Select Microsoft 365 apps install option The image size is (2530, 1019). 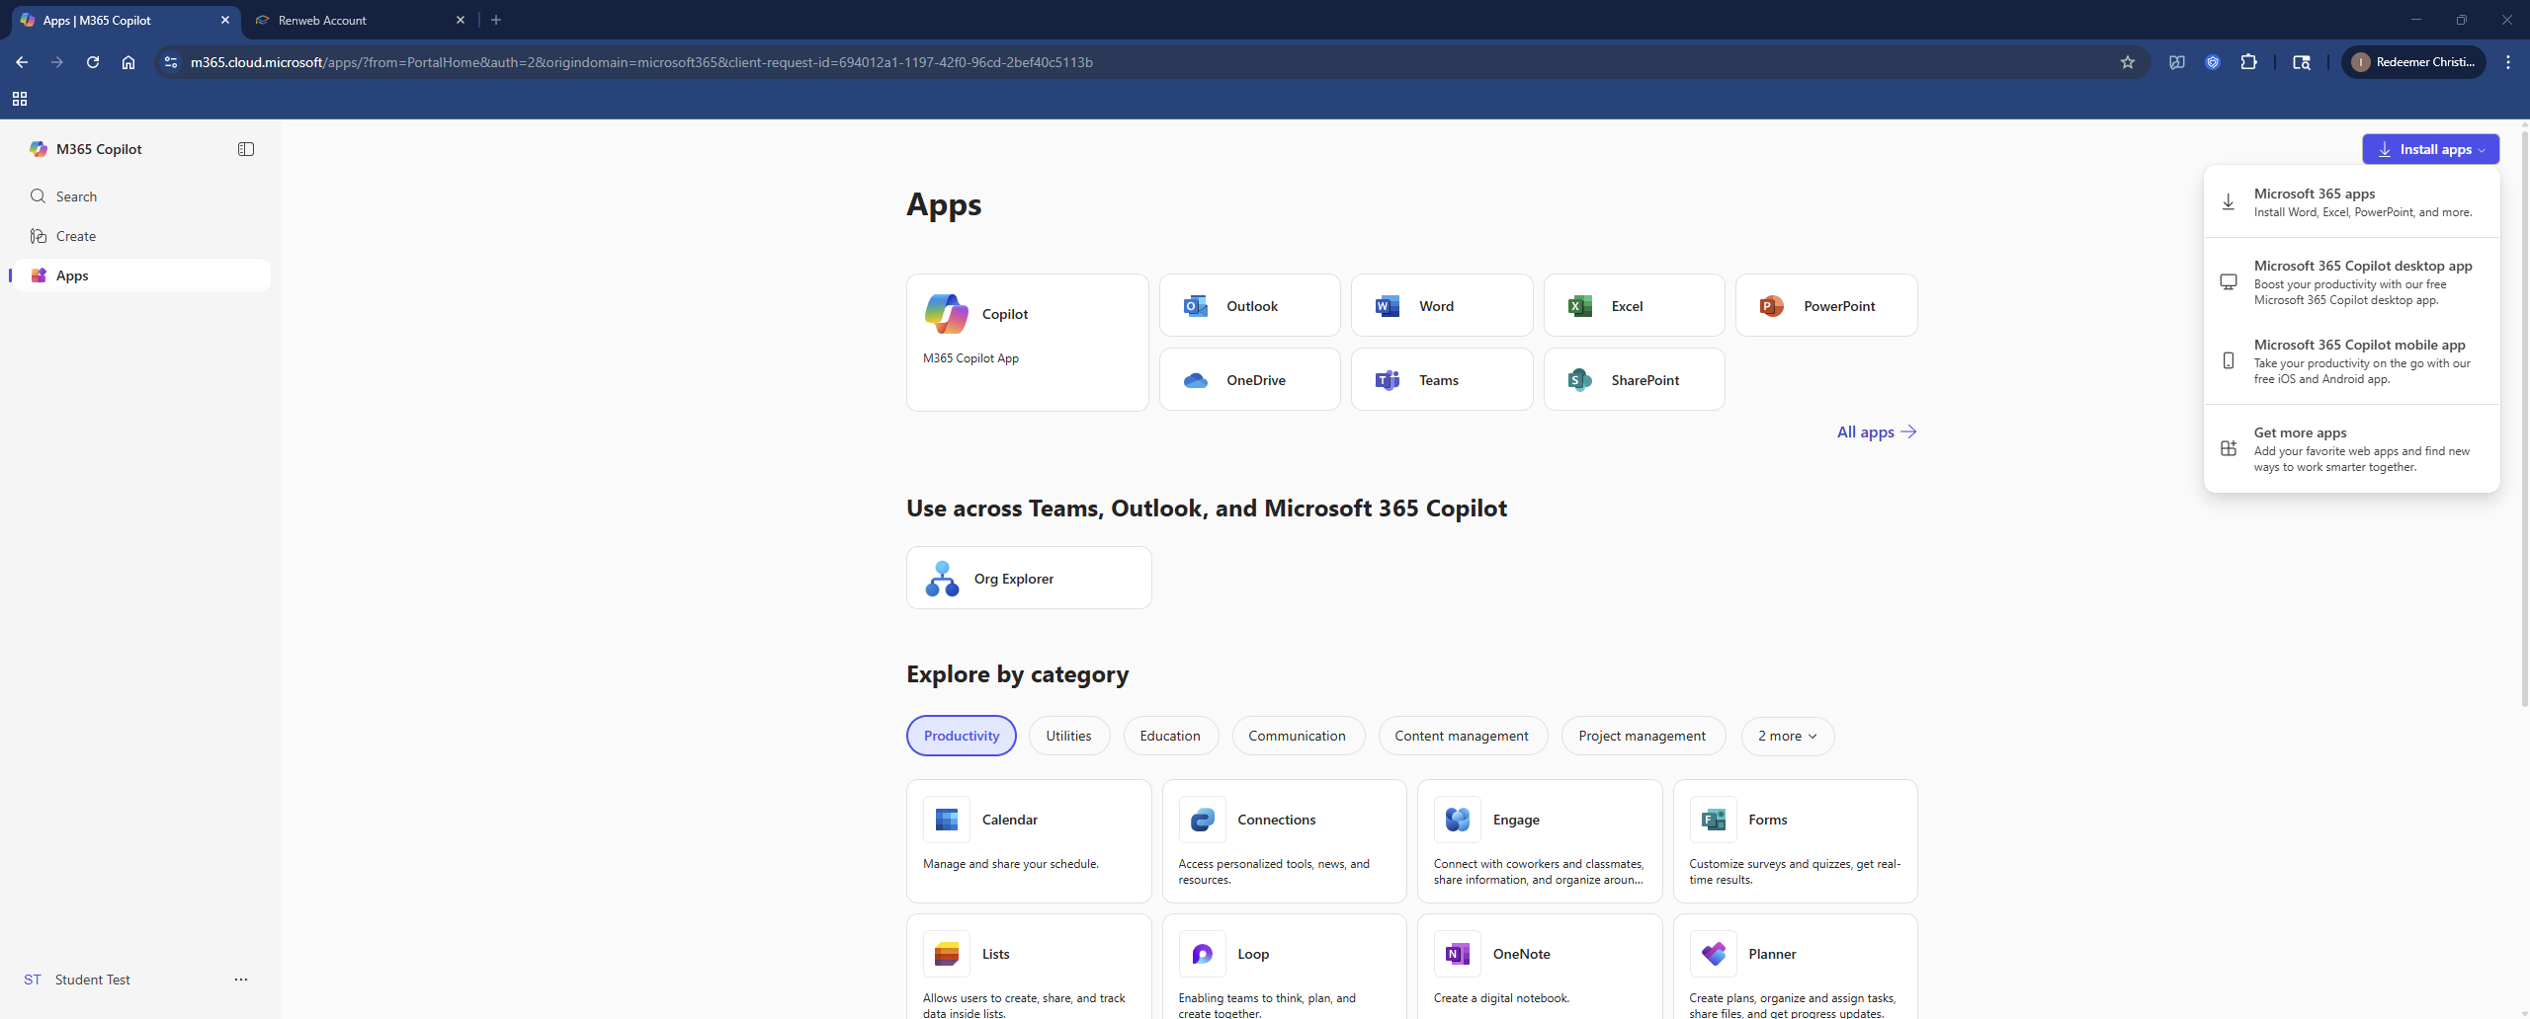2351,202
